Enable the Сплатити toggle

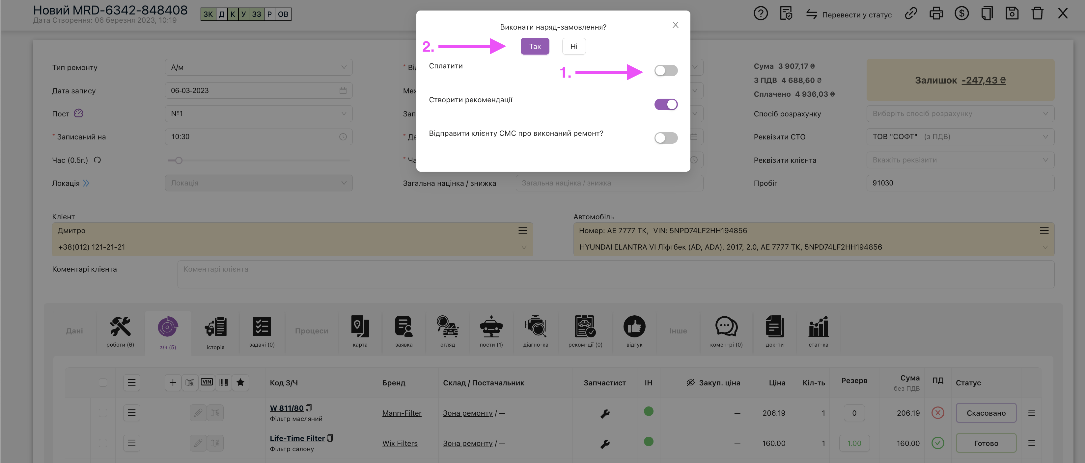[665, 71]
